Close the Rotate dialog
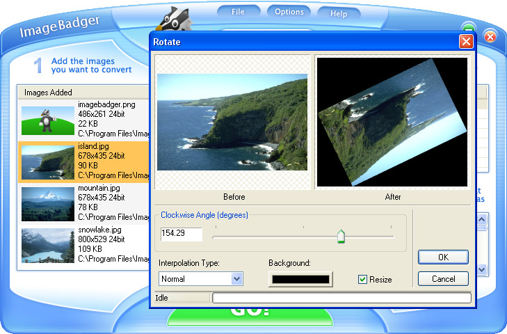 pos(466,42)
